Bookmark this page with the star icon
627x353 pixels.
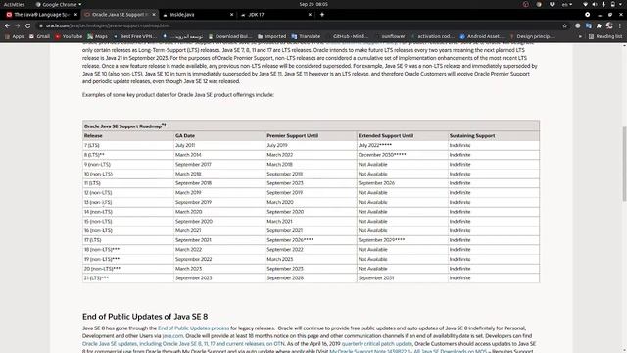pos(564,25)
